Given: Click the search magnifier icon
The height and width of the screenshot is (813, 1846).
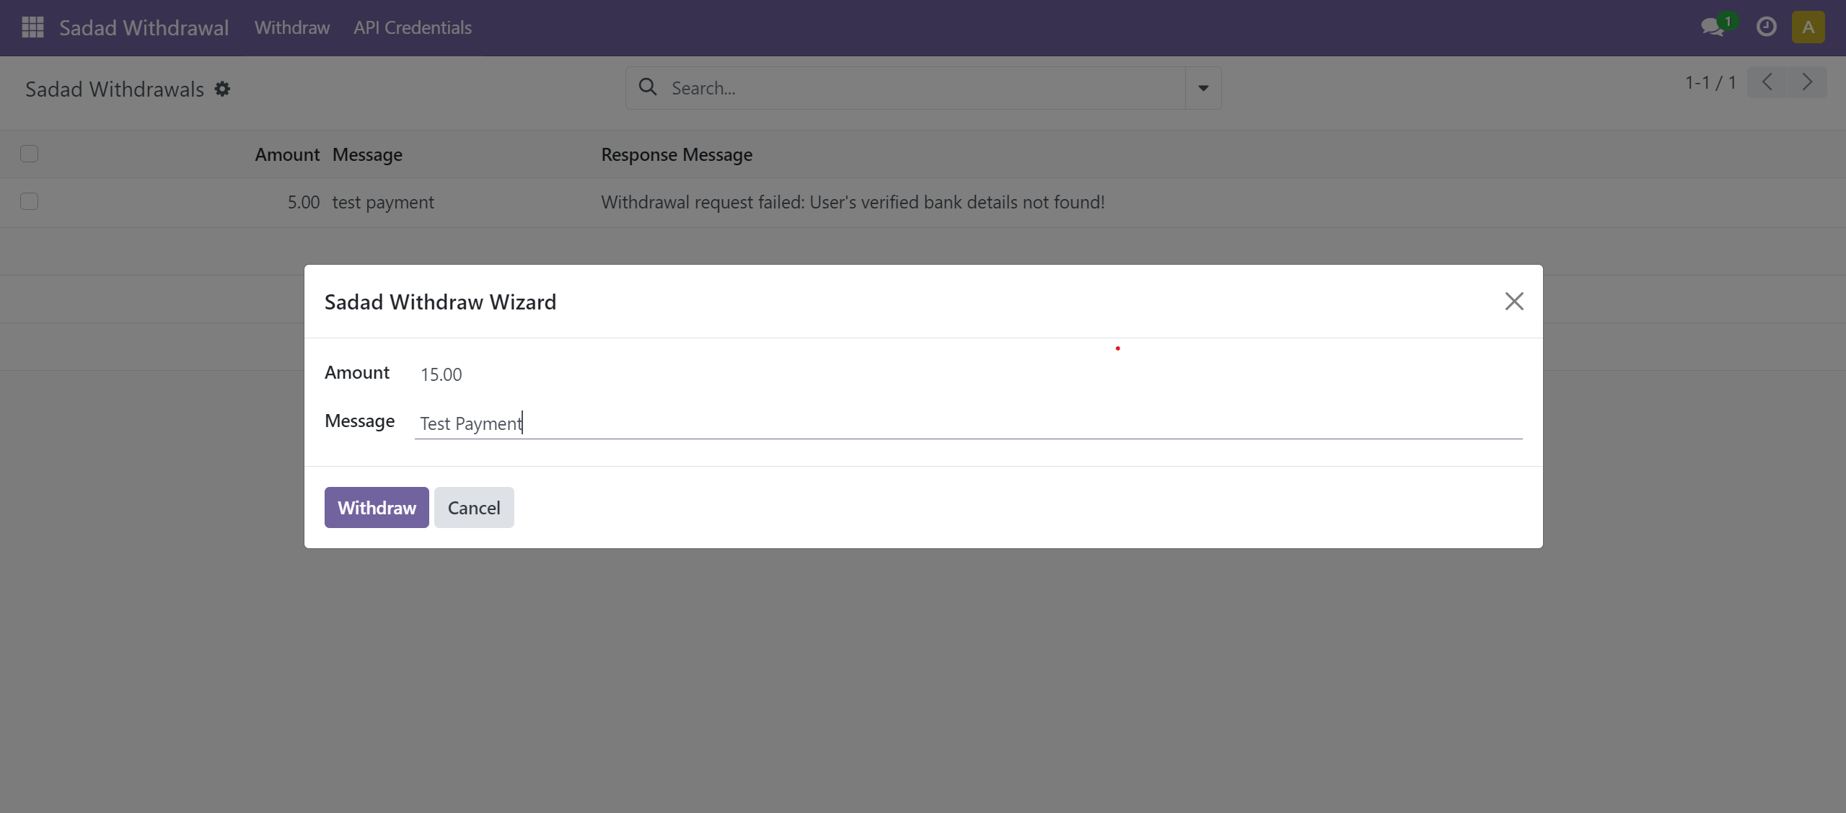Looking at the screenshot, I should click(648, 87).
